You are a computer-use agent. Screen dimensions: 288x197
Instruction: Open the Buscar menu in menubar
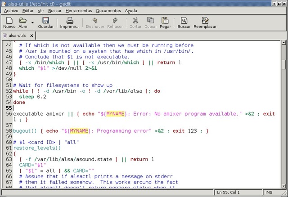[x=55, y=11]
